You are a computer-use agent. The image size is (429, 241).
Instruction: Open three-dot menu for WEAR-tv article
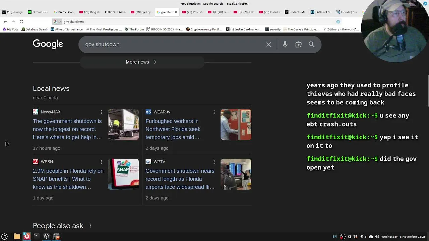coord(214,112)
